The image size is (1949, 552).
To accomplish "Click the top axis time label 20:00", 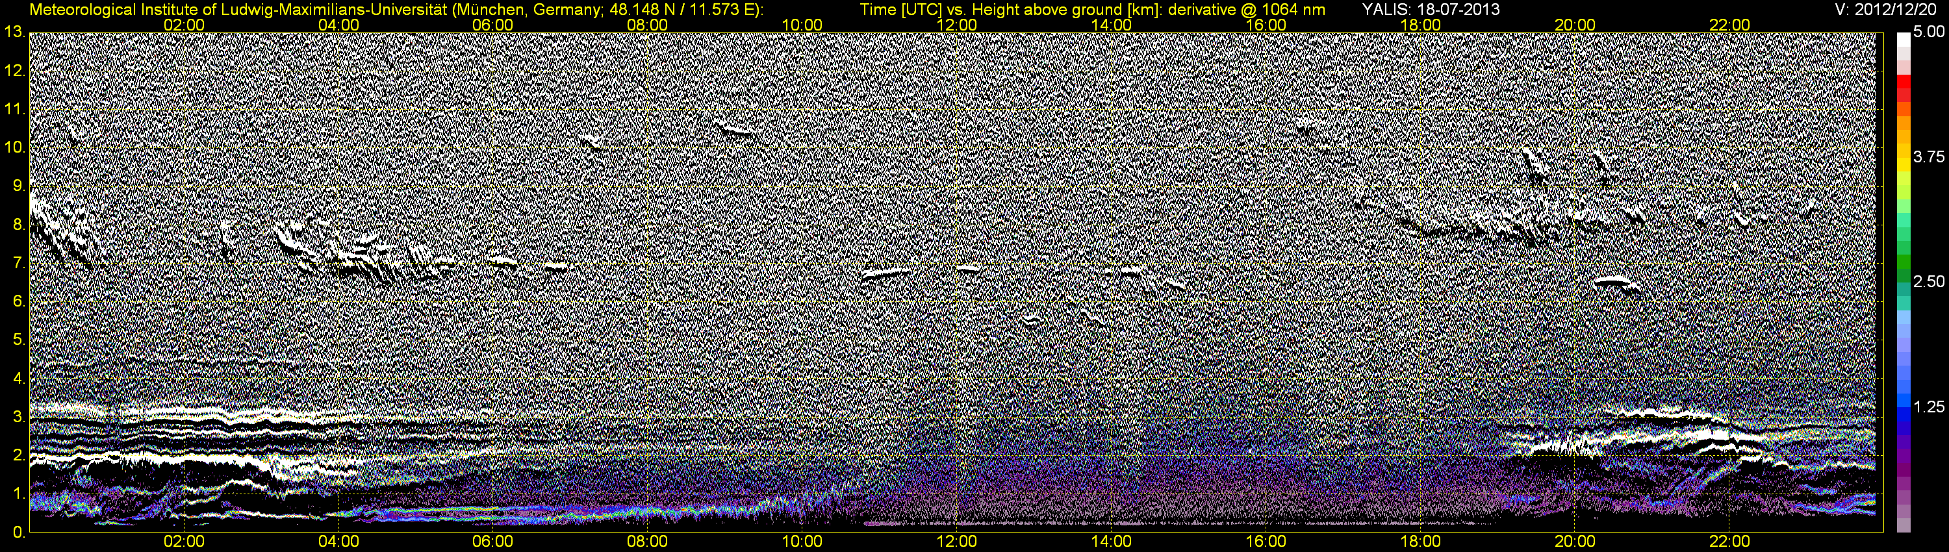I will click(x=1575, y=25).
